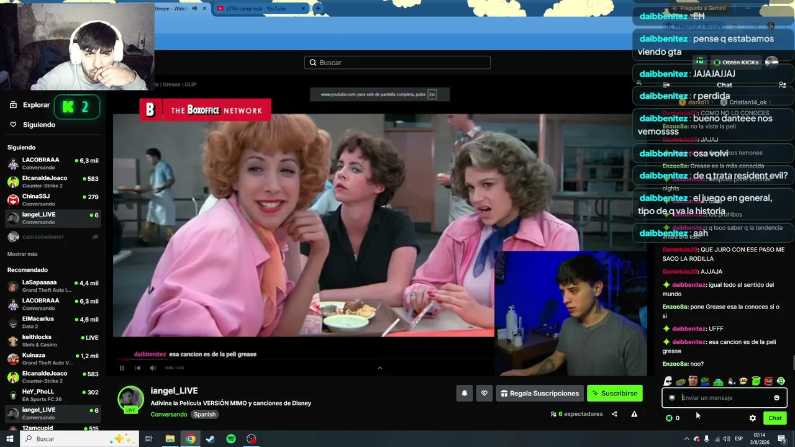Open LaSapaaaaa recommended channel

[53, 286]
